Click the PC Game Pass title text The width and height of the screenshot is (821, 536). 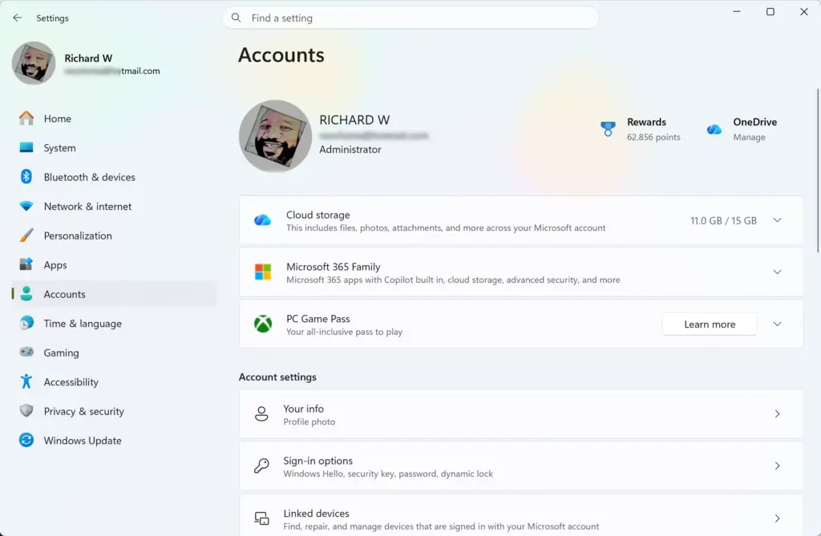coord(317,318)
